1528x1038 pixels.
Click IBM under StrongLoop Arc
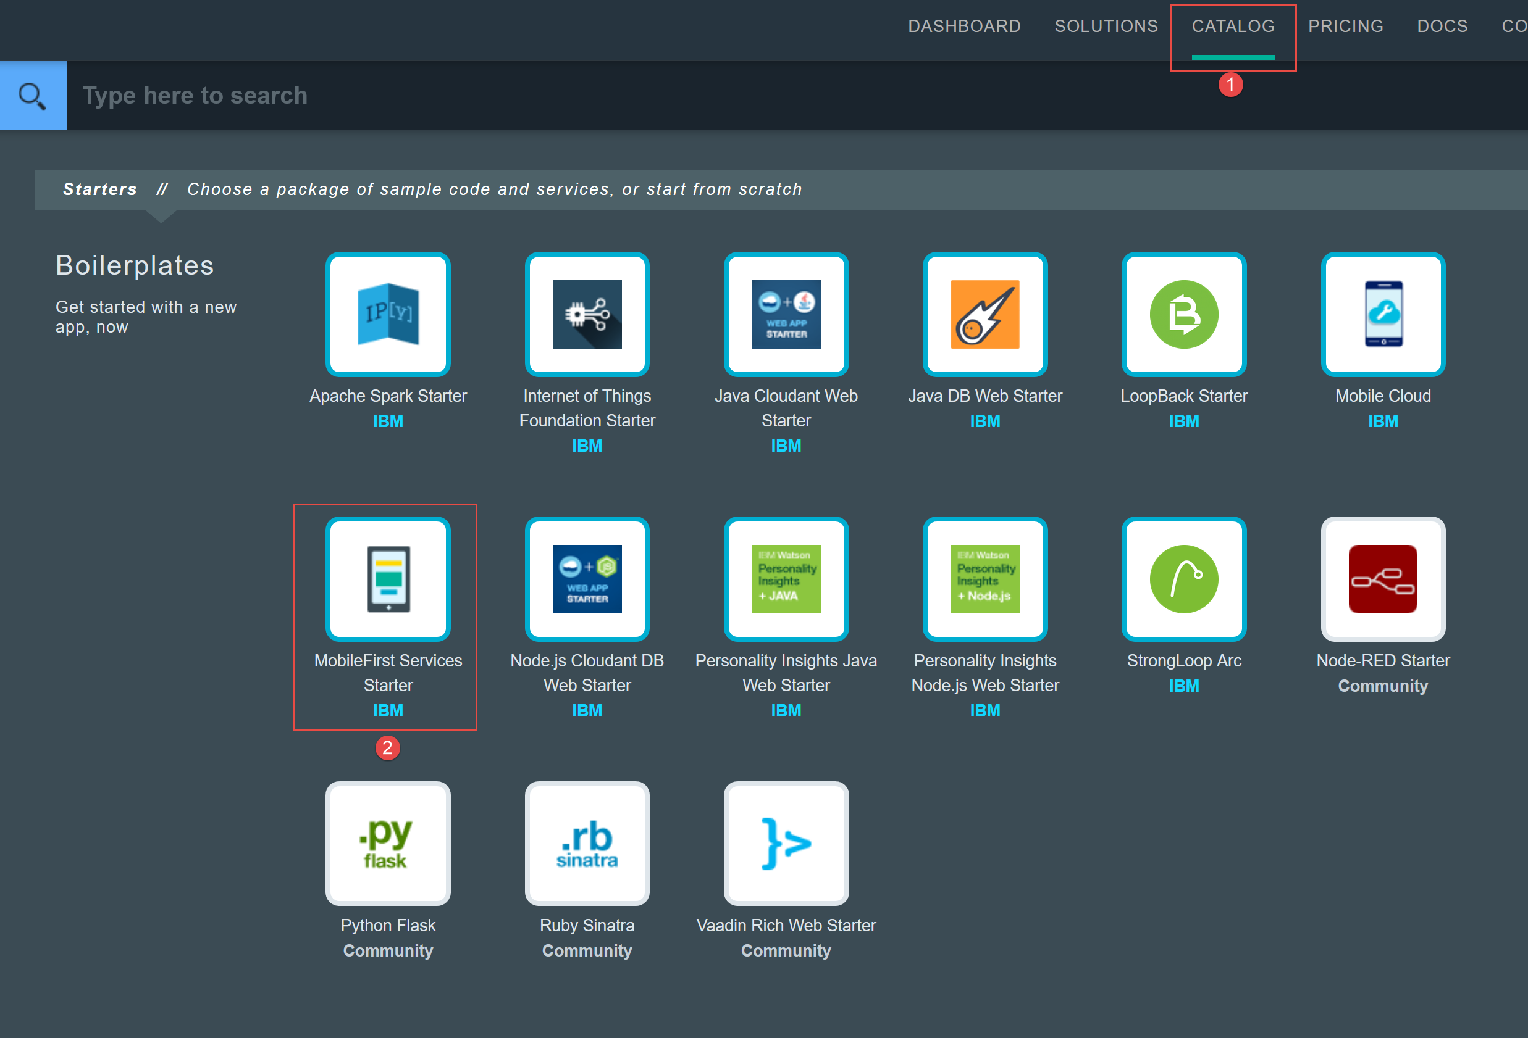point(1184,686)
